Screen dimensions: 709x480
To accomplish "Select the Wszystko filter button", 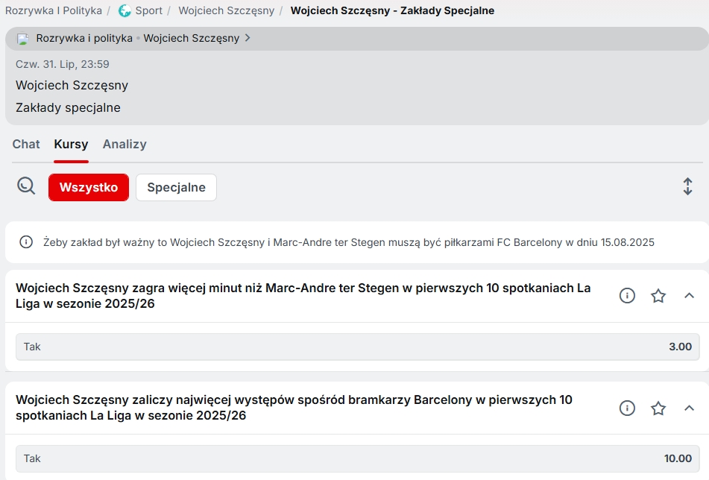I will (x=89, y=187).
